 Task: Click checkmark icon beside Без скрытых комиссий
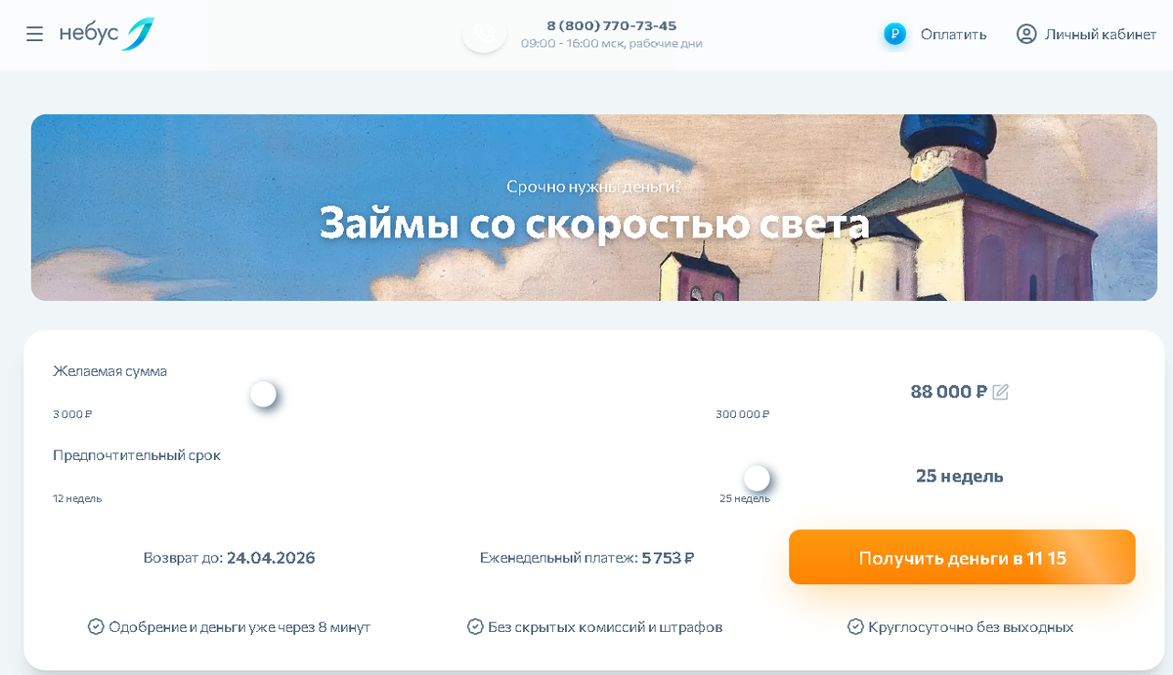pyautogui.click(x=475, y=627)
